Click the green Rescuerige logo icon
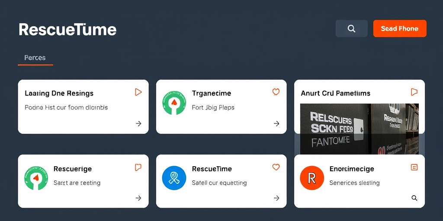The height and width of the screenshot is (221, 443). click(x=36, y=178)
